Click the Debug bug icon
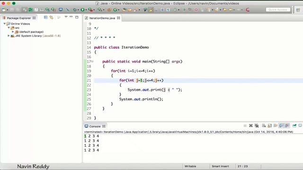The image size is (303, 170). coord(75,9)
